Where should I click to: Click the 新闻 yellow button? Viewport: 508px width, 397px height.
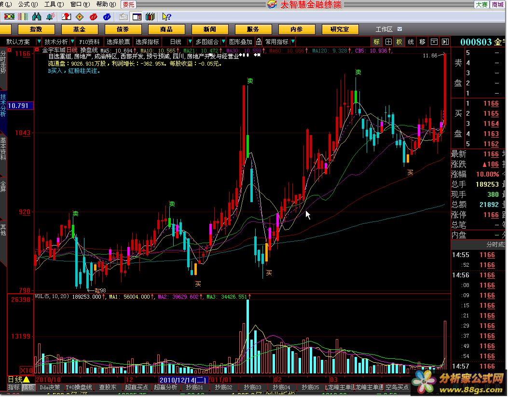click(x=209, y=29)
